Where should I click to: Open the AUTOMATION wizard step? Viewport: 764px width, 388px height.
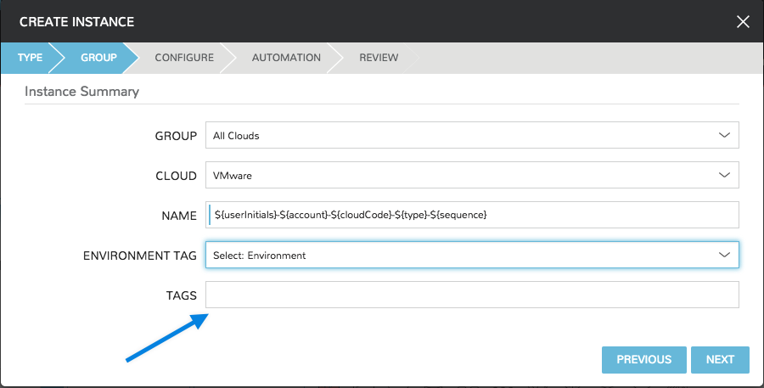(286, 58)
